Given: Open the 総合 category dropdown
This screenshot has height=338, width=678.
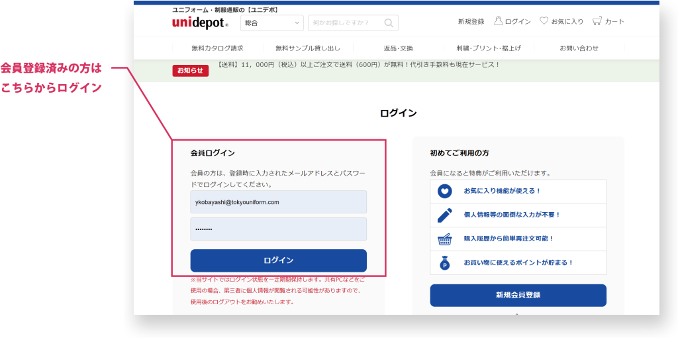Looking at the screenshot, I should [271, 23].
